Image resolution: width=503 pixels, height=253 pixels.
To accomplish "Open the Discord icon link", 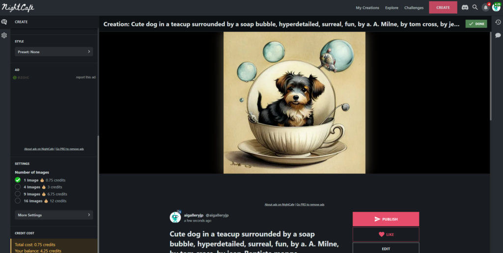I will click(465, 7).
